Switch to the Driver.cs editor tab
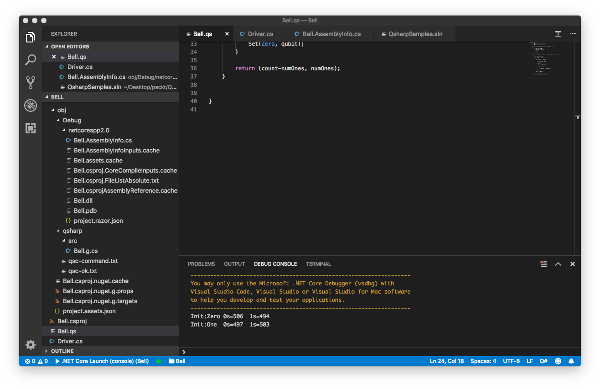The width and height of the screenshot is (600, 389). pos(260,34)
